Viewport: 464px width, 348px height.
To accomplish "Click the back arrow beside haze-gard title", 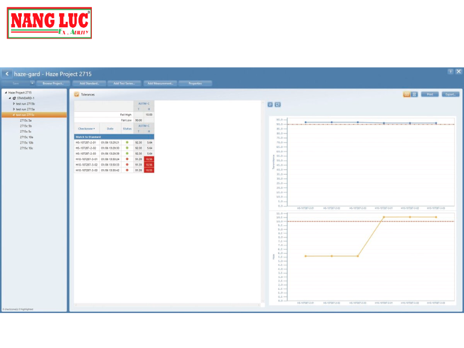I will point(7,74).
